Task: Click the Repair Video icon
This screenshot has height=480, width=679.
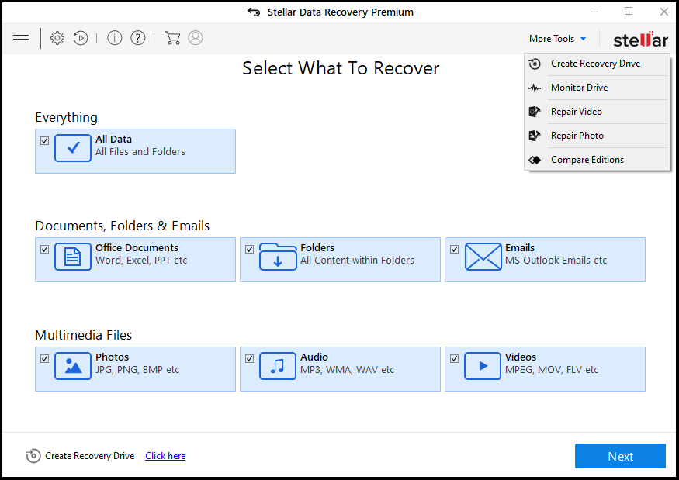Action: click(x=535, y=112)
